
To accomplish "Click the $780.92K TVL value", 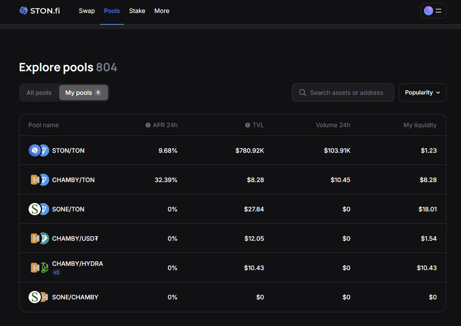I will (x=249, y=150).
